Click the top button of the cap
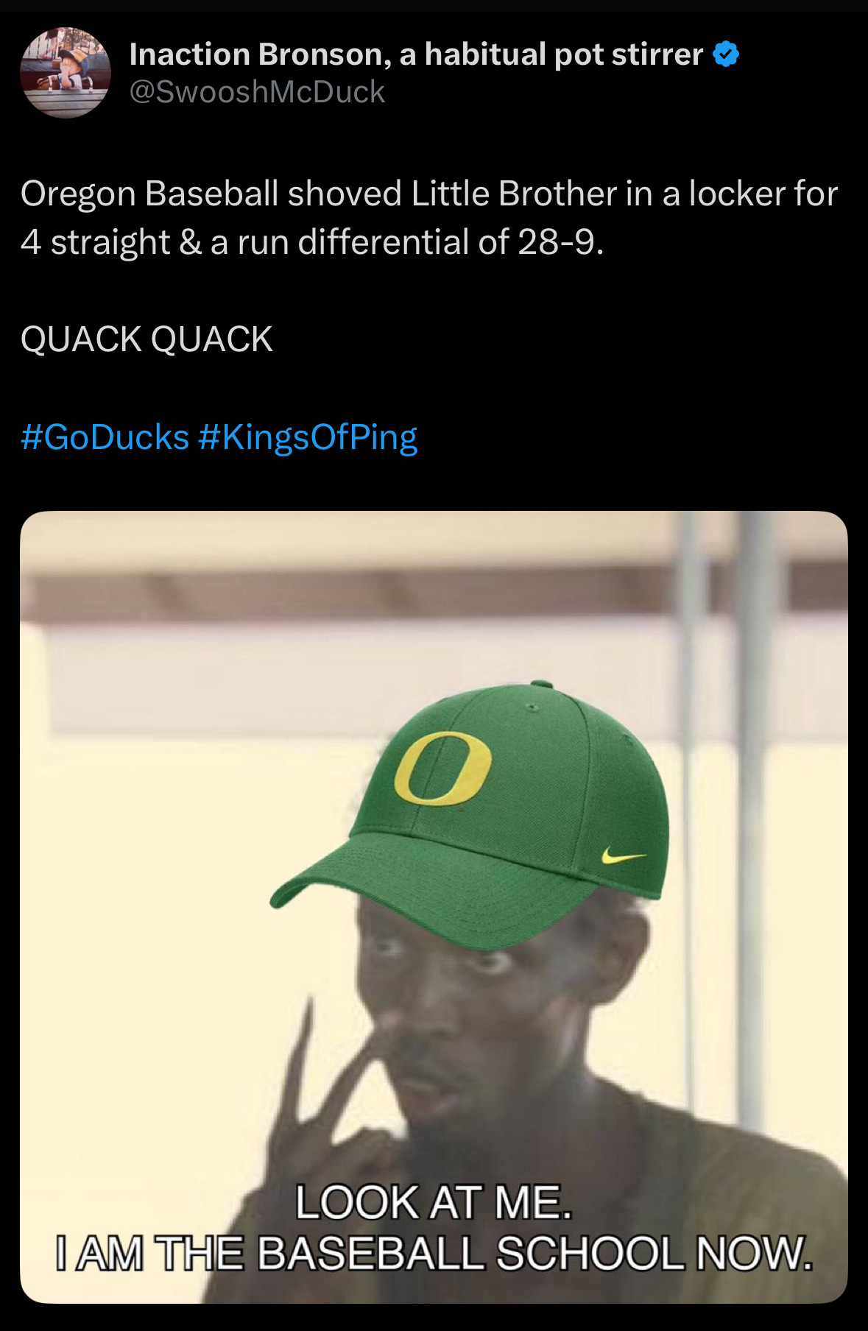Screen dimensions: 868x1331 541,684
